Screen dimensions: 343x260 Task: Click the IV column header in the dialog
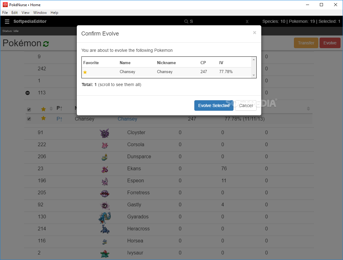pyautogui.click(x=221, y=63)
